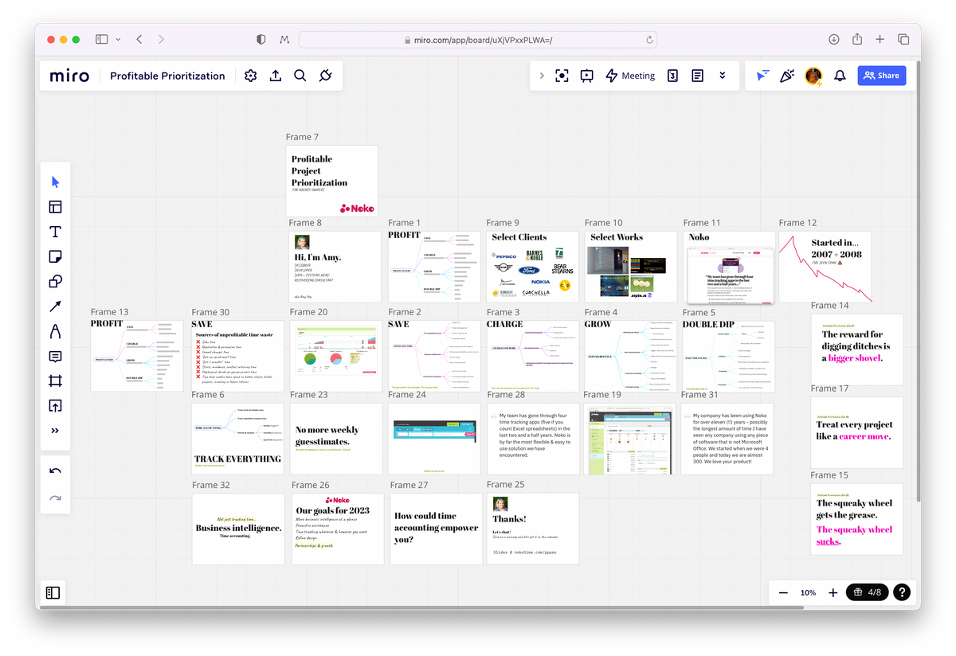Viewport: 956px width, 656px height.
Task: Zoom out with minus button
Action: (783, 592)
